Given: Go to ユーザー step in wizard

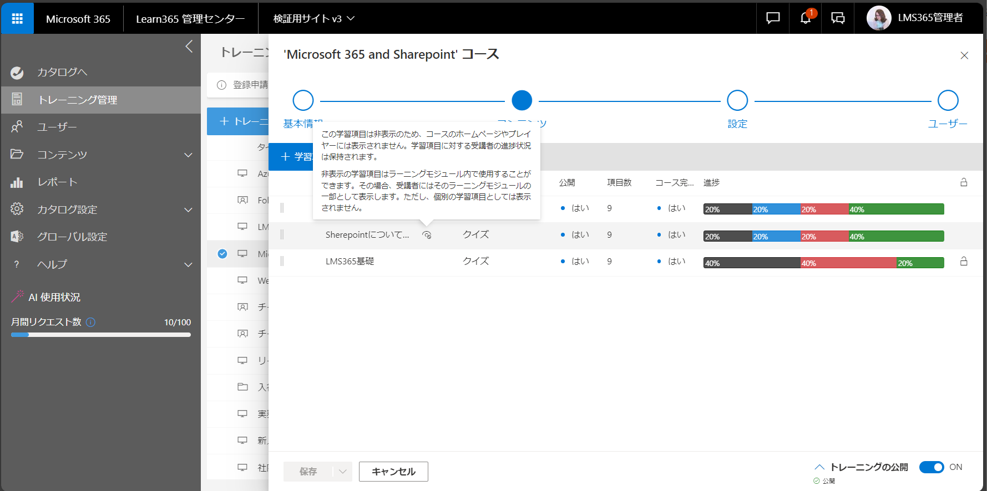Looking at the screenshot, I should 948,100.
